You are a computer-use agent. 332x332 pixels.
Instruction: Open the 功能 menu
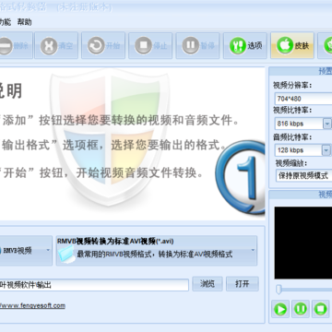(5, 22)
